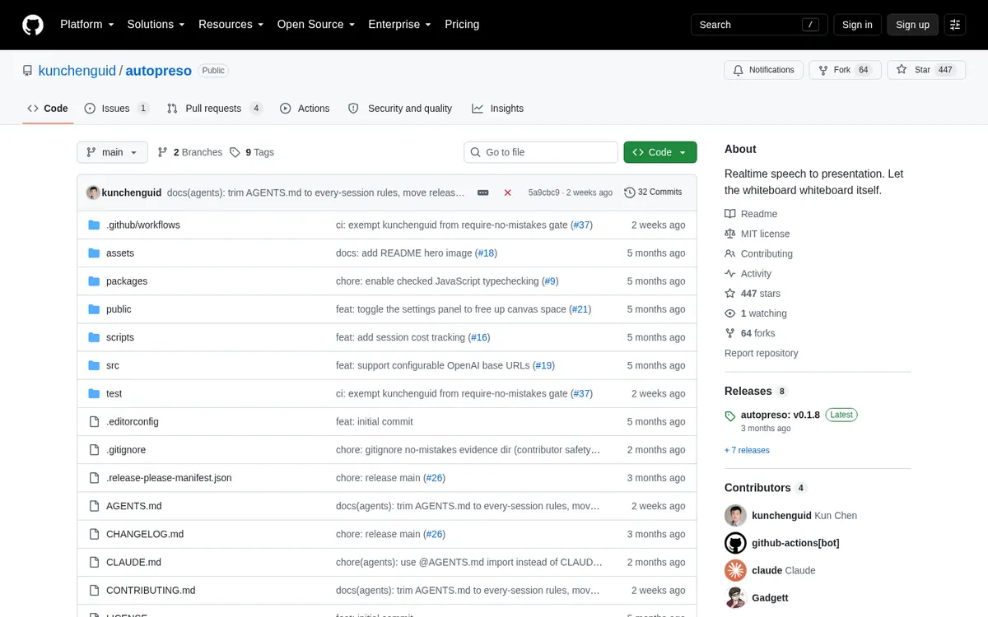Open the CLAUDE.md file
Screen dimensions: 988x617
133,562
